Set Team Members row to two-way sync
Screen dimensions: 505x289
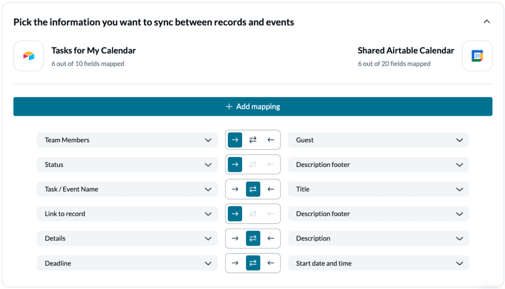point(253,140)
